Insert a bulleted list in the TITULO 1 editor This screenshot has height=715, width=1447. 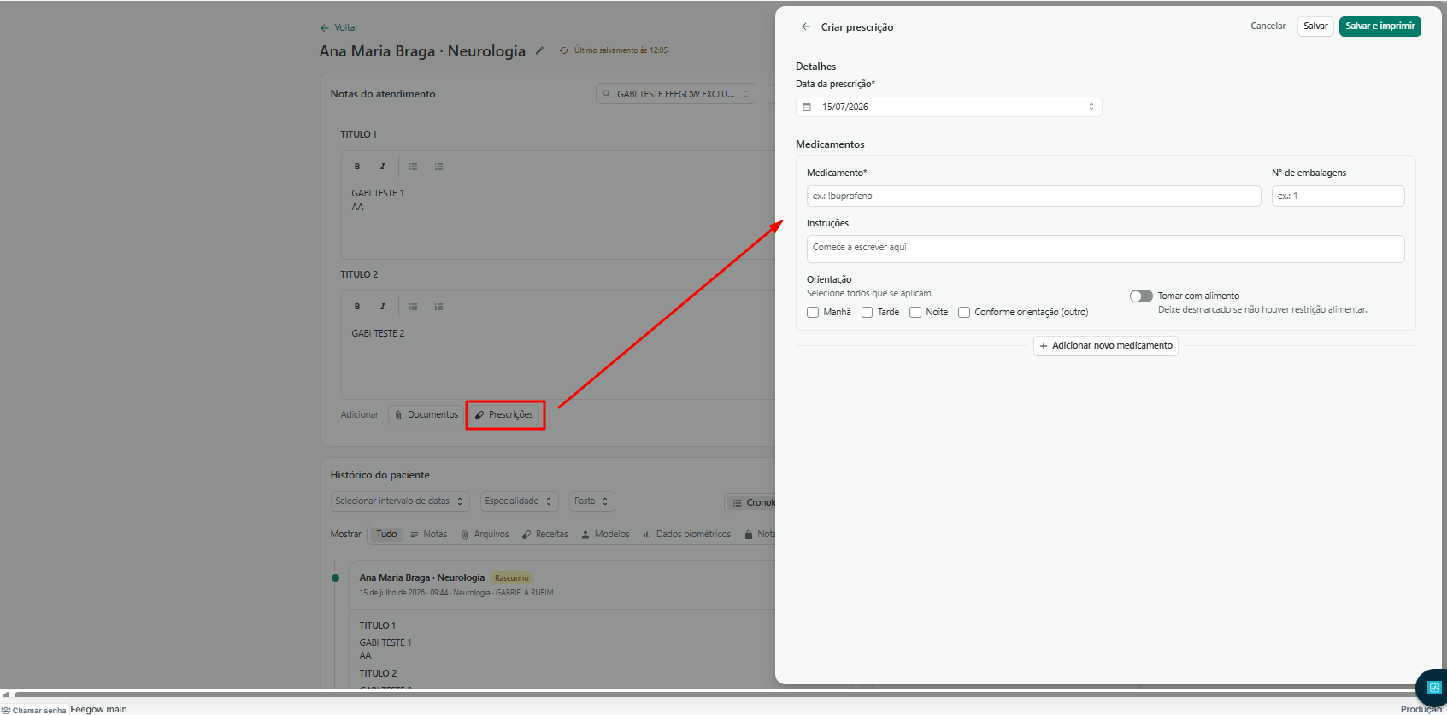tap(413, 167)
